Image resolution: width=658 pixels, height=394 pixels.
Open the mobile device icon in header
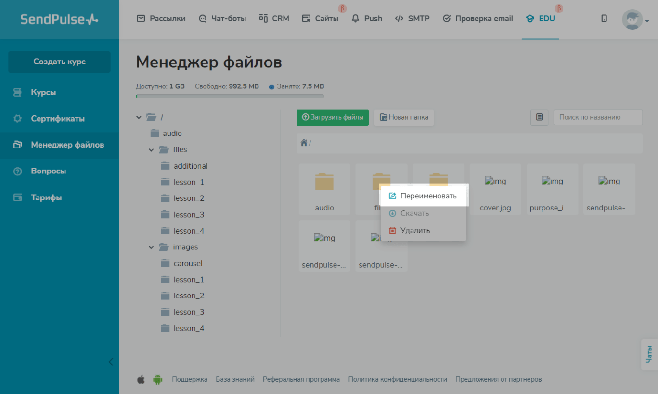(x=604, y=19)
